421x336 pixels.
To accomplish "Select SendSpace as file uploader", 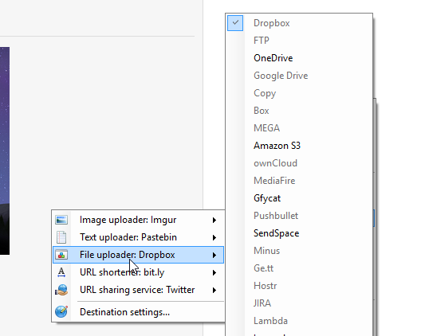I will click(299, 233).
